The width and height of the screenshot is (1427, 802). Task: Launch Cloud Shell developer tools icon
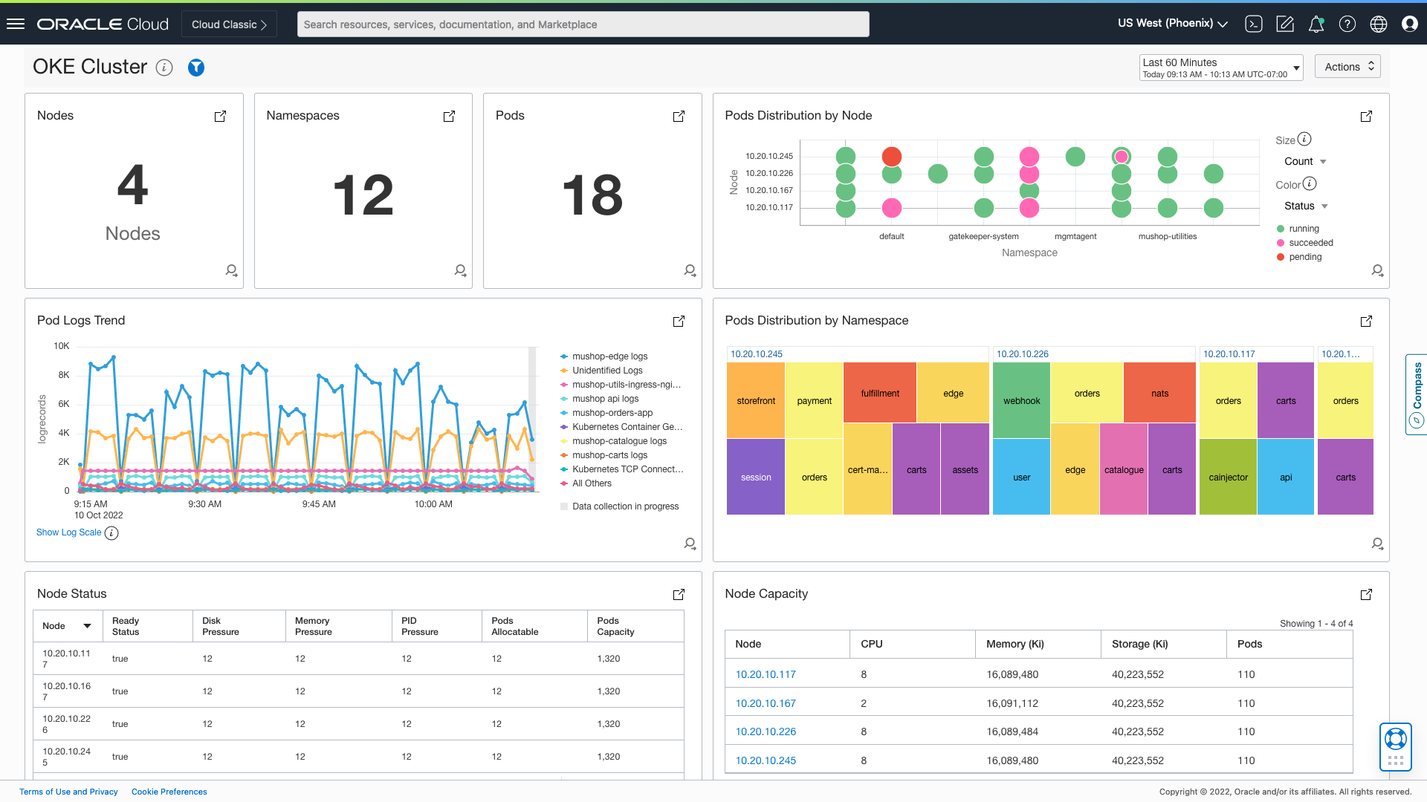[1254, 24]
